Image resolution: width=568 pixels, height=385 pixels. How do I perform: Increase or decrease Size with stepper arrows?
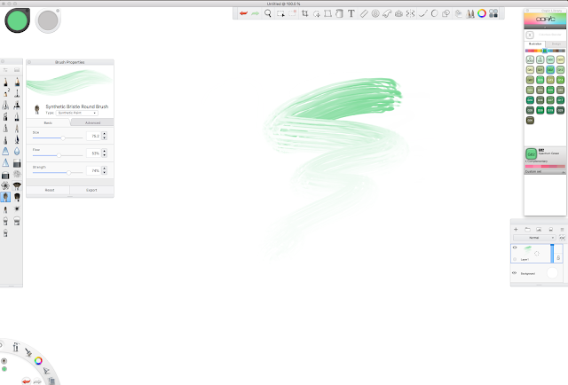coord(105,136)
